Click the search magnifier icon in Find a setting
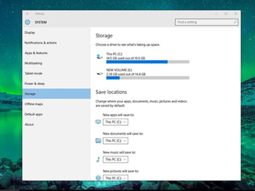 (235, 22)
